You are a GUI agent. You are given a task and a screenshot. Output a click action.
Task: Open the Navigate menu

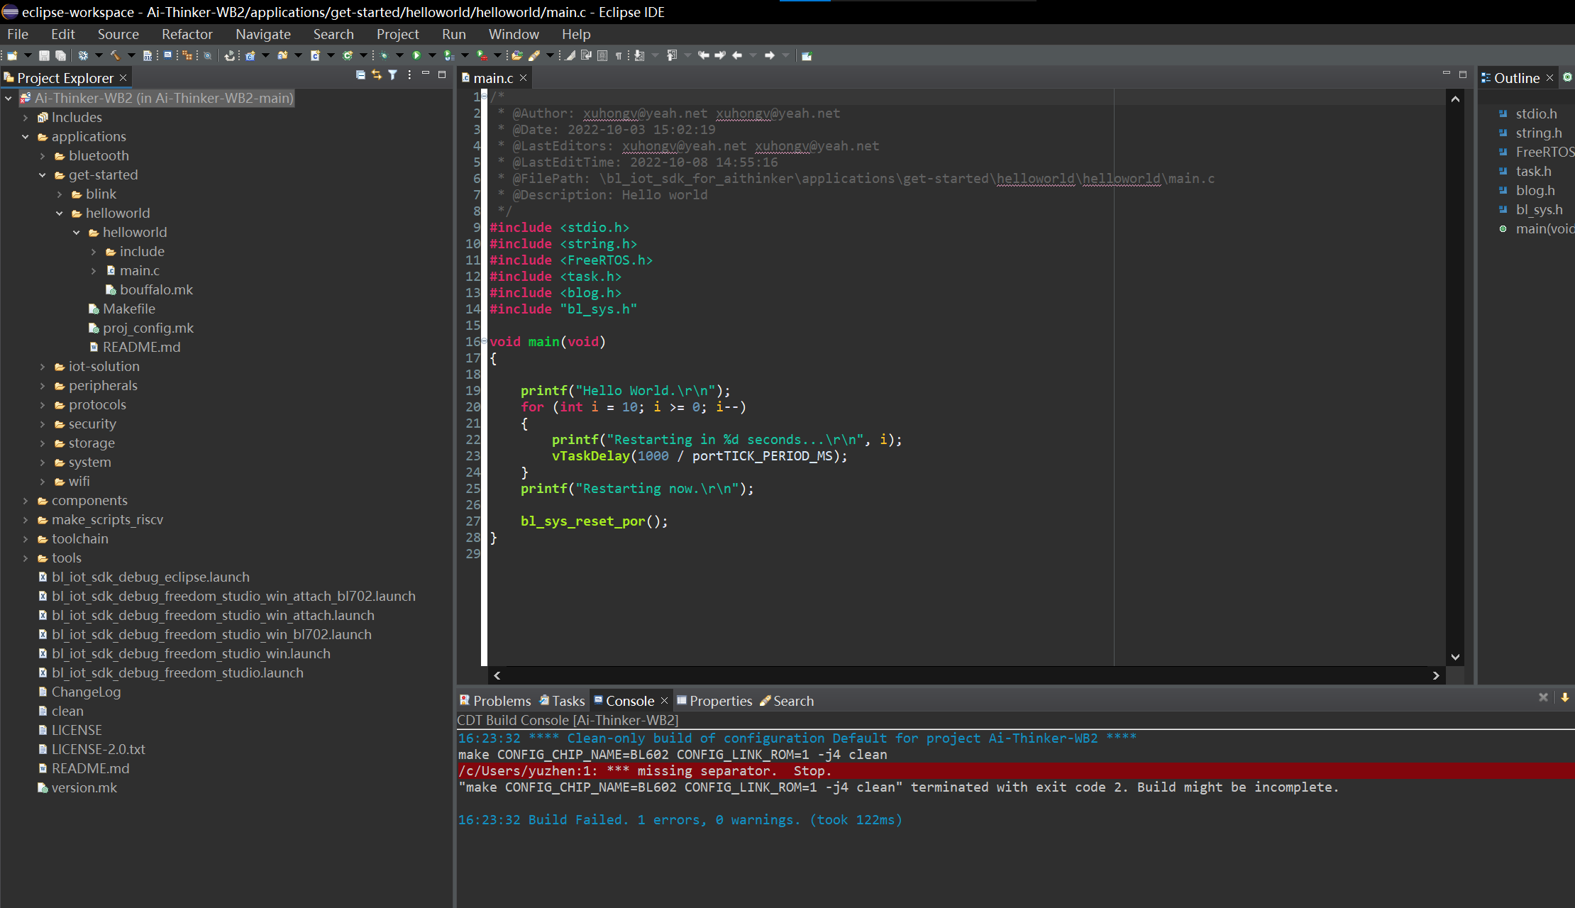(263, 34)
